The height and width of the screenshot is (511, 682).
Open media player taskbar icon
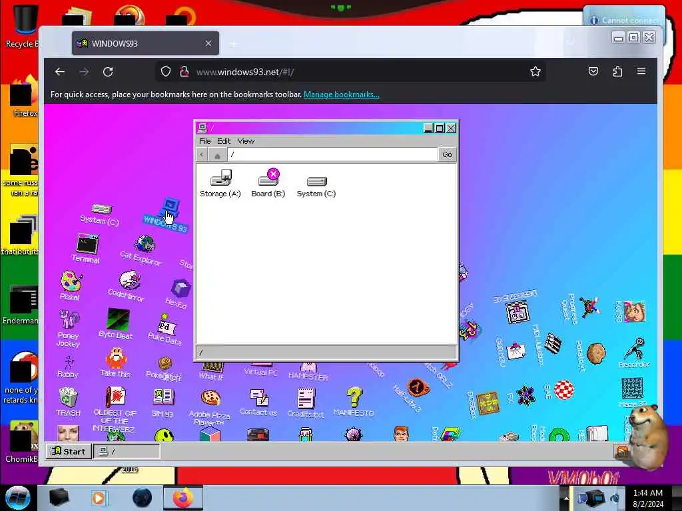[99, 498]
